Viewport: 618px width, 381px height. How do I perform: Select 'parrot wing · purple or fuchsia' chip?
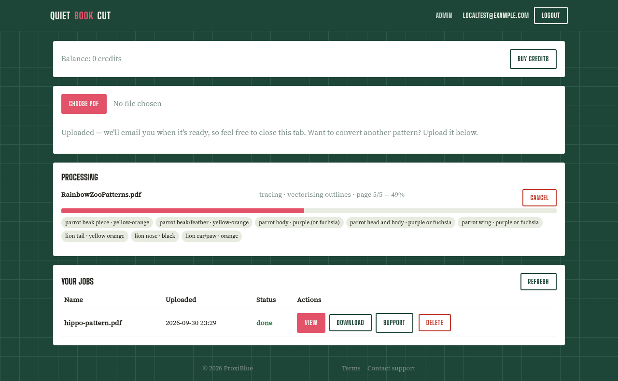point(500,222)
